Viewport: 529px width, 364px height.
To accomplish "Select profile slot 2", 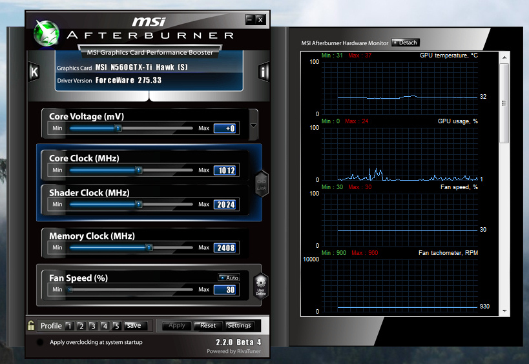I will point(81,326).
